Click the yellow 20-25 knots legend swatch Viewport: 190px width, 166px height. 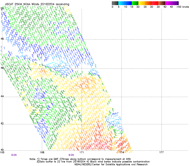[142, 3]
